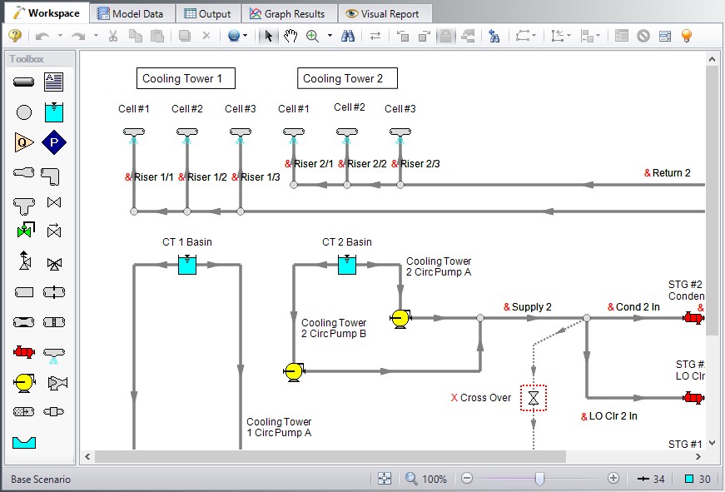Viewport: 725px width, 492px height.
Task: Select the Relief Valve junction in Toolbox
Action: tap(25, 261)
